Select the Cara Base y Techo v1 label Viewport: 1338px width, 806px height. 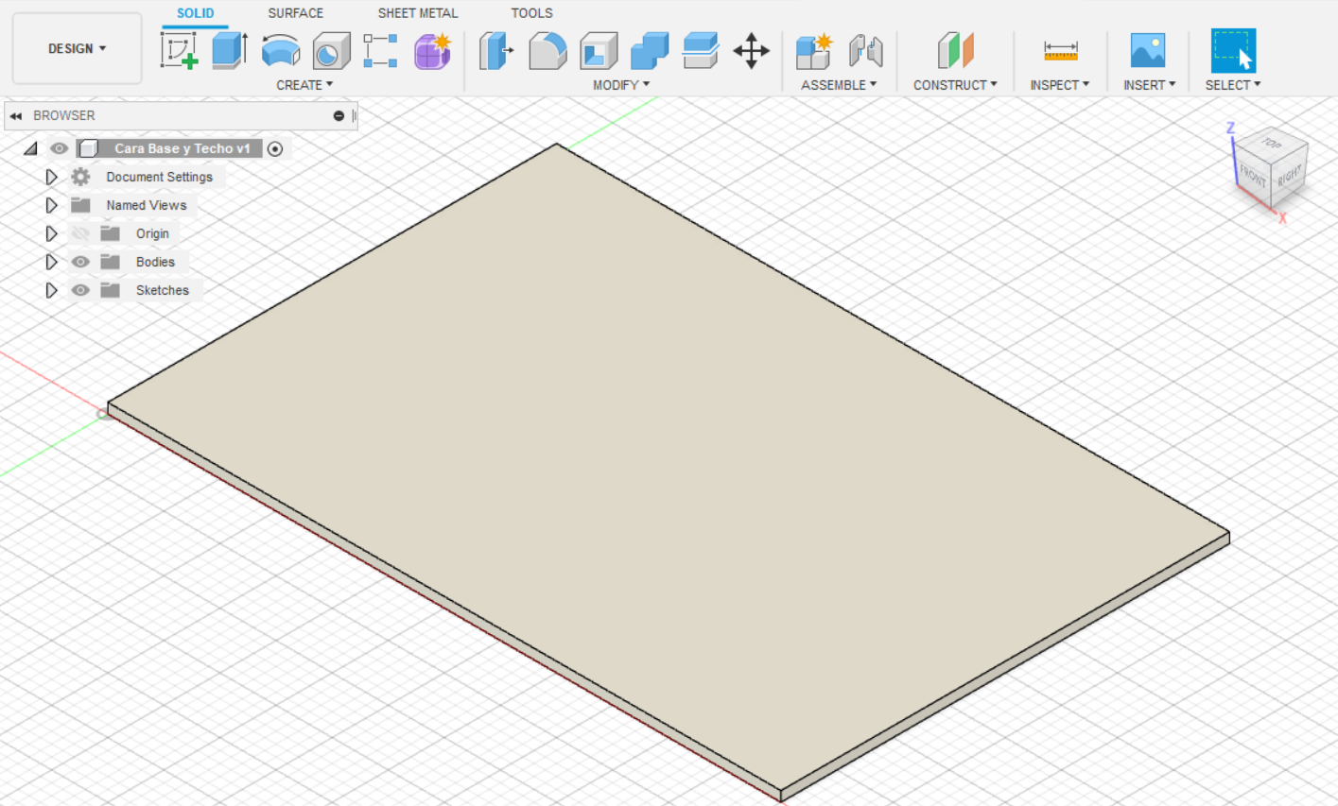pos(182,148)
